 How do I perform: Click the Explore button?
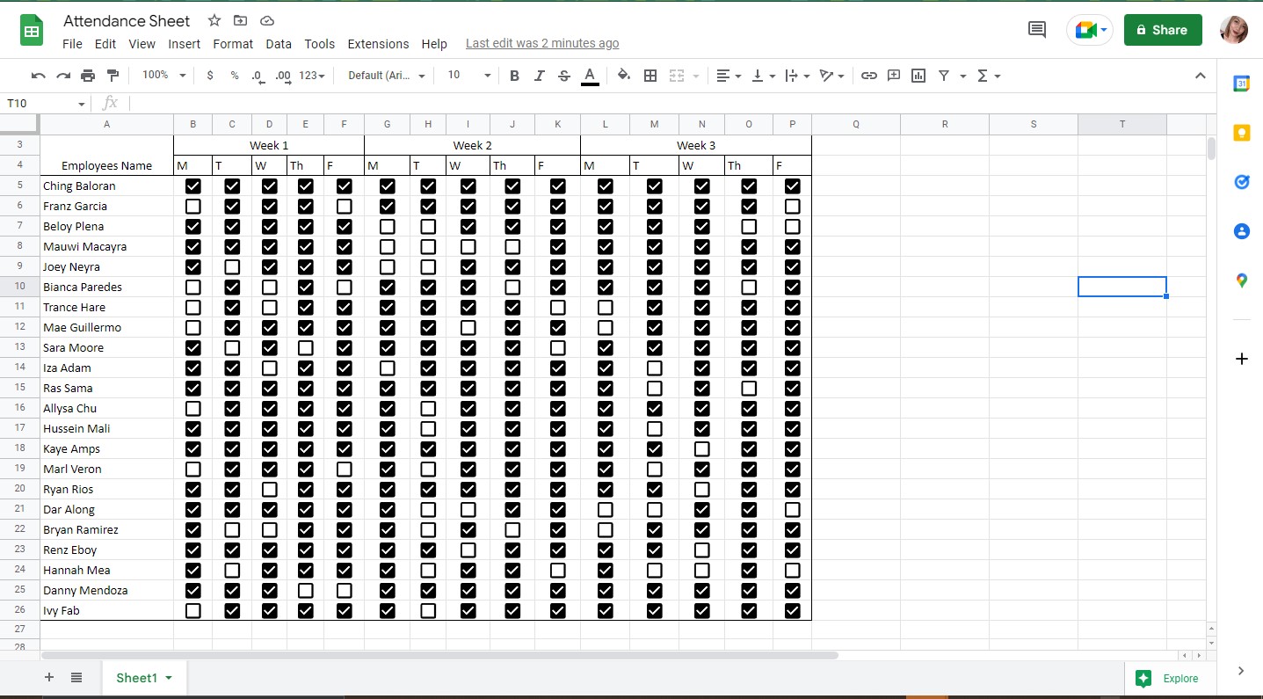1167,678
